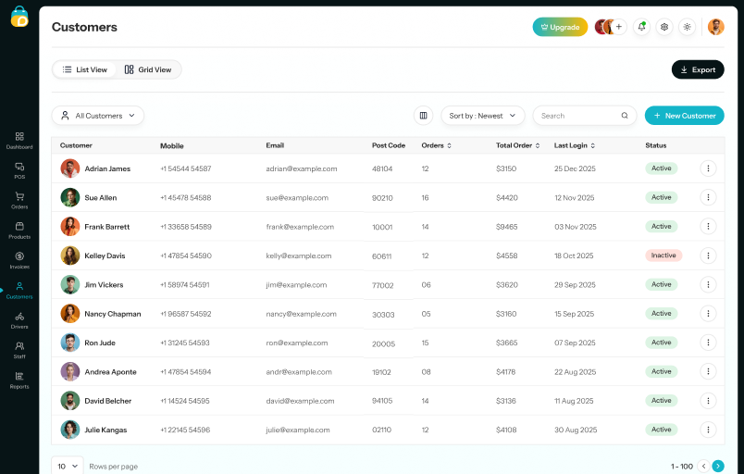Viewport: 744px width, 474px height.
Task: Open the Sort by Newest dropdown
Action: pyautogui.click(x=482, y=116)
